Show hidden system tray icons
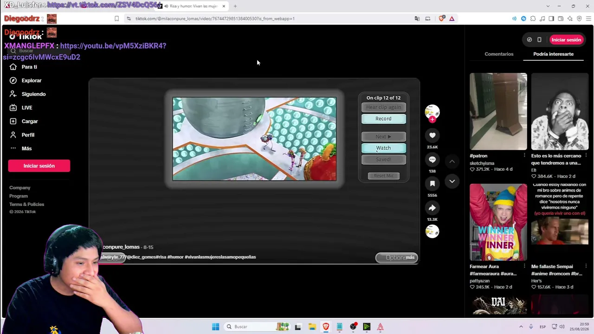The height and width of the screenshot is (334, 594). (x=521, y=327)
